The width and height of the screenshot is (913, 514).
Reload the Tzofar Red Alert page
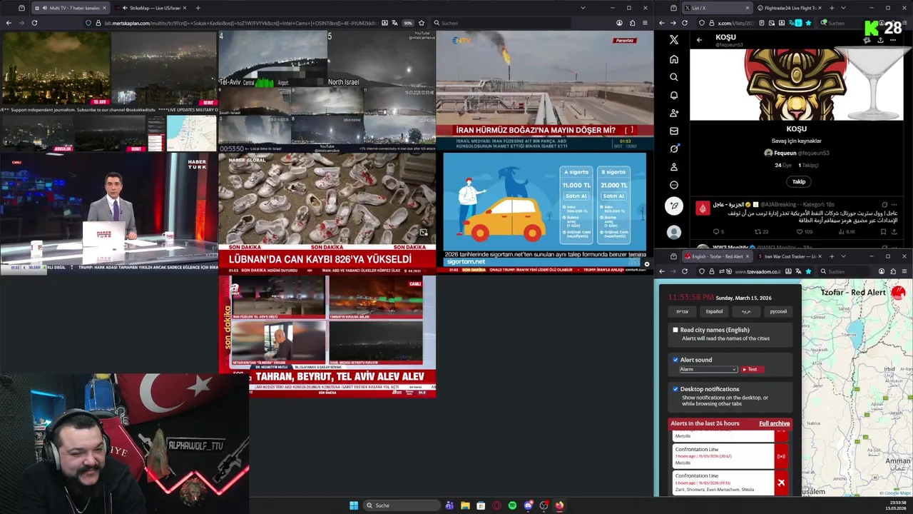point(685,271)
